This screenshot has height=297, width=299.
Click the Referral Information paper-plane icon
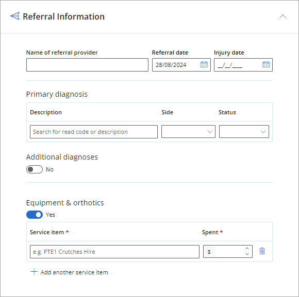[x=14, y=16]
